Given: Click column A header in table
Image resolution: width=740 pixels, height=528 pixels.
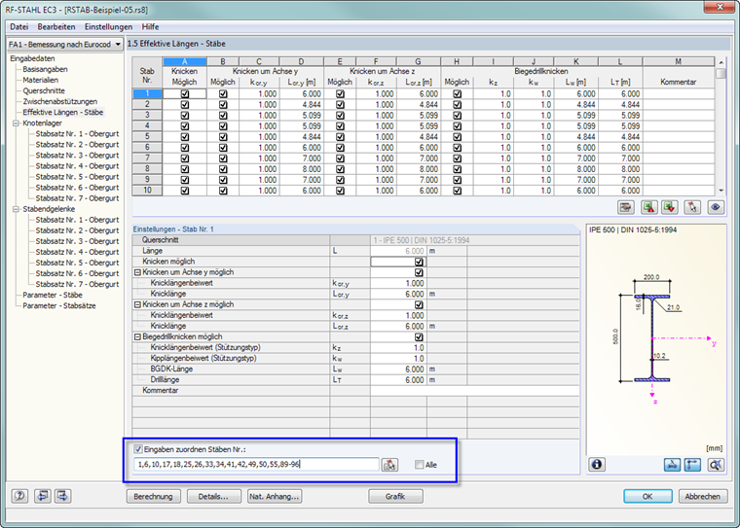Looking at the screenshot, I should pos(185,62).
